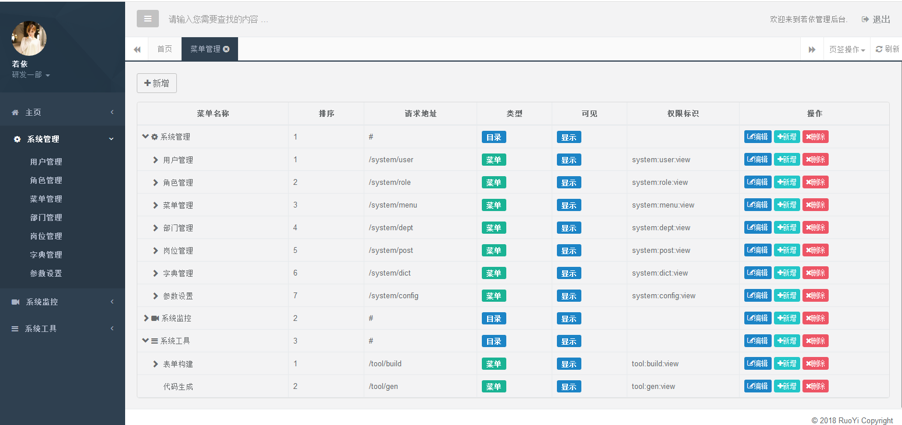
Task: Toggle sidebar with hamburger menu button
Action: pyautogui.click(x=148, y=19)
